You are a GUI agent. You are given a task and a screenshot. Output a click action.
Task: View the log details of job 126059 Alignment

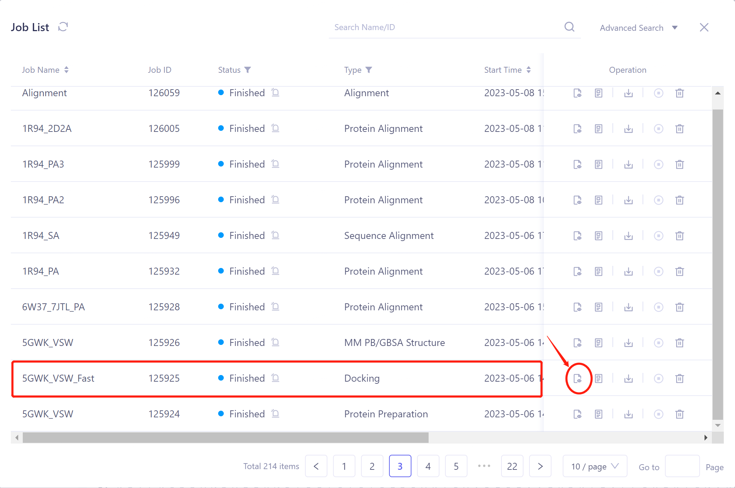point(598,93)
